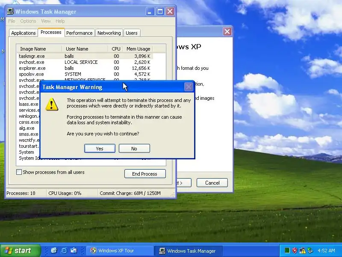Sort by the Image Name column header

(x=39, y=49)
